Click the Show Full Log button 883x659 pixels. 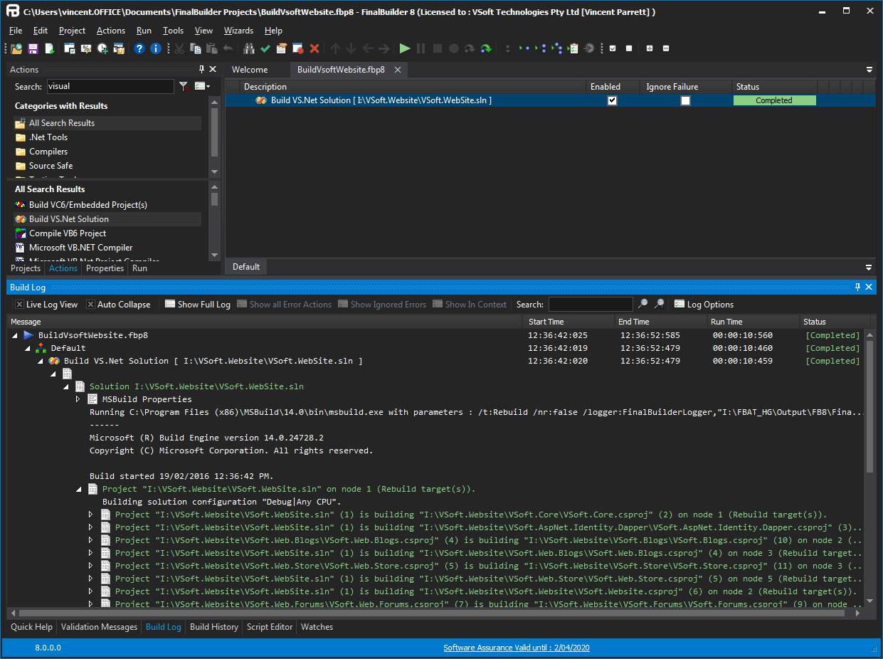click(197, 304)
